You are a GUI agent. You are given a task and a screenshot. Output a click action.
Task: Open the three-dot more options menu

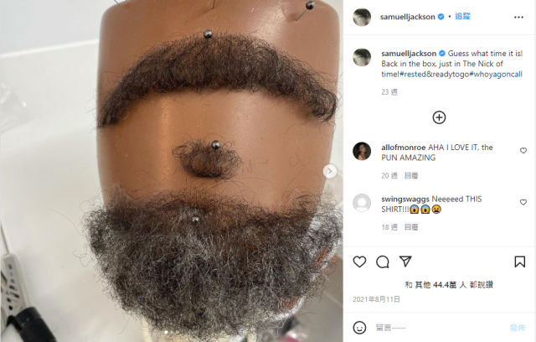(518, 17)
